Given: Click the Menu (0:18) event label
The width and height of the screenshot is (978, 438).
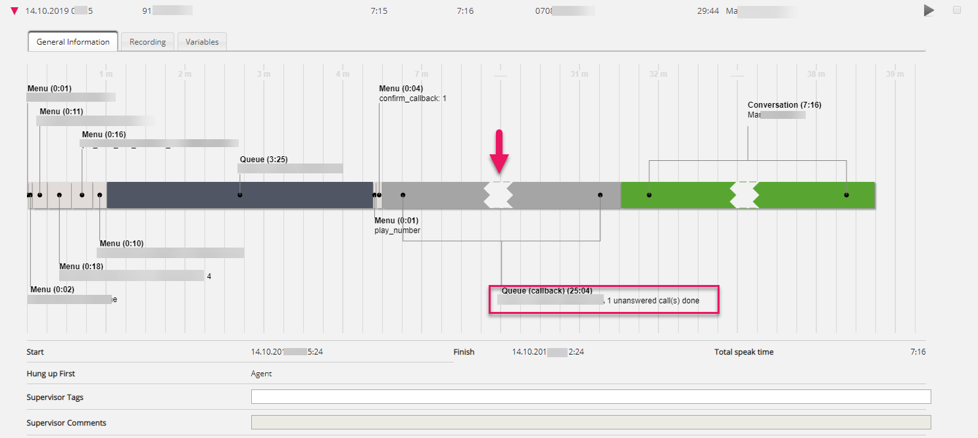Looking at the screenshot, I should pos(81,267).
